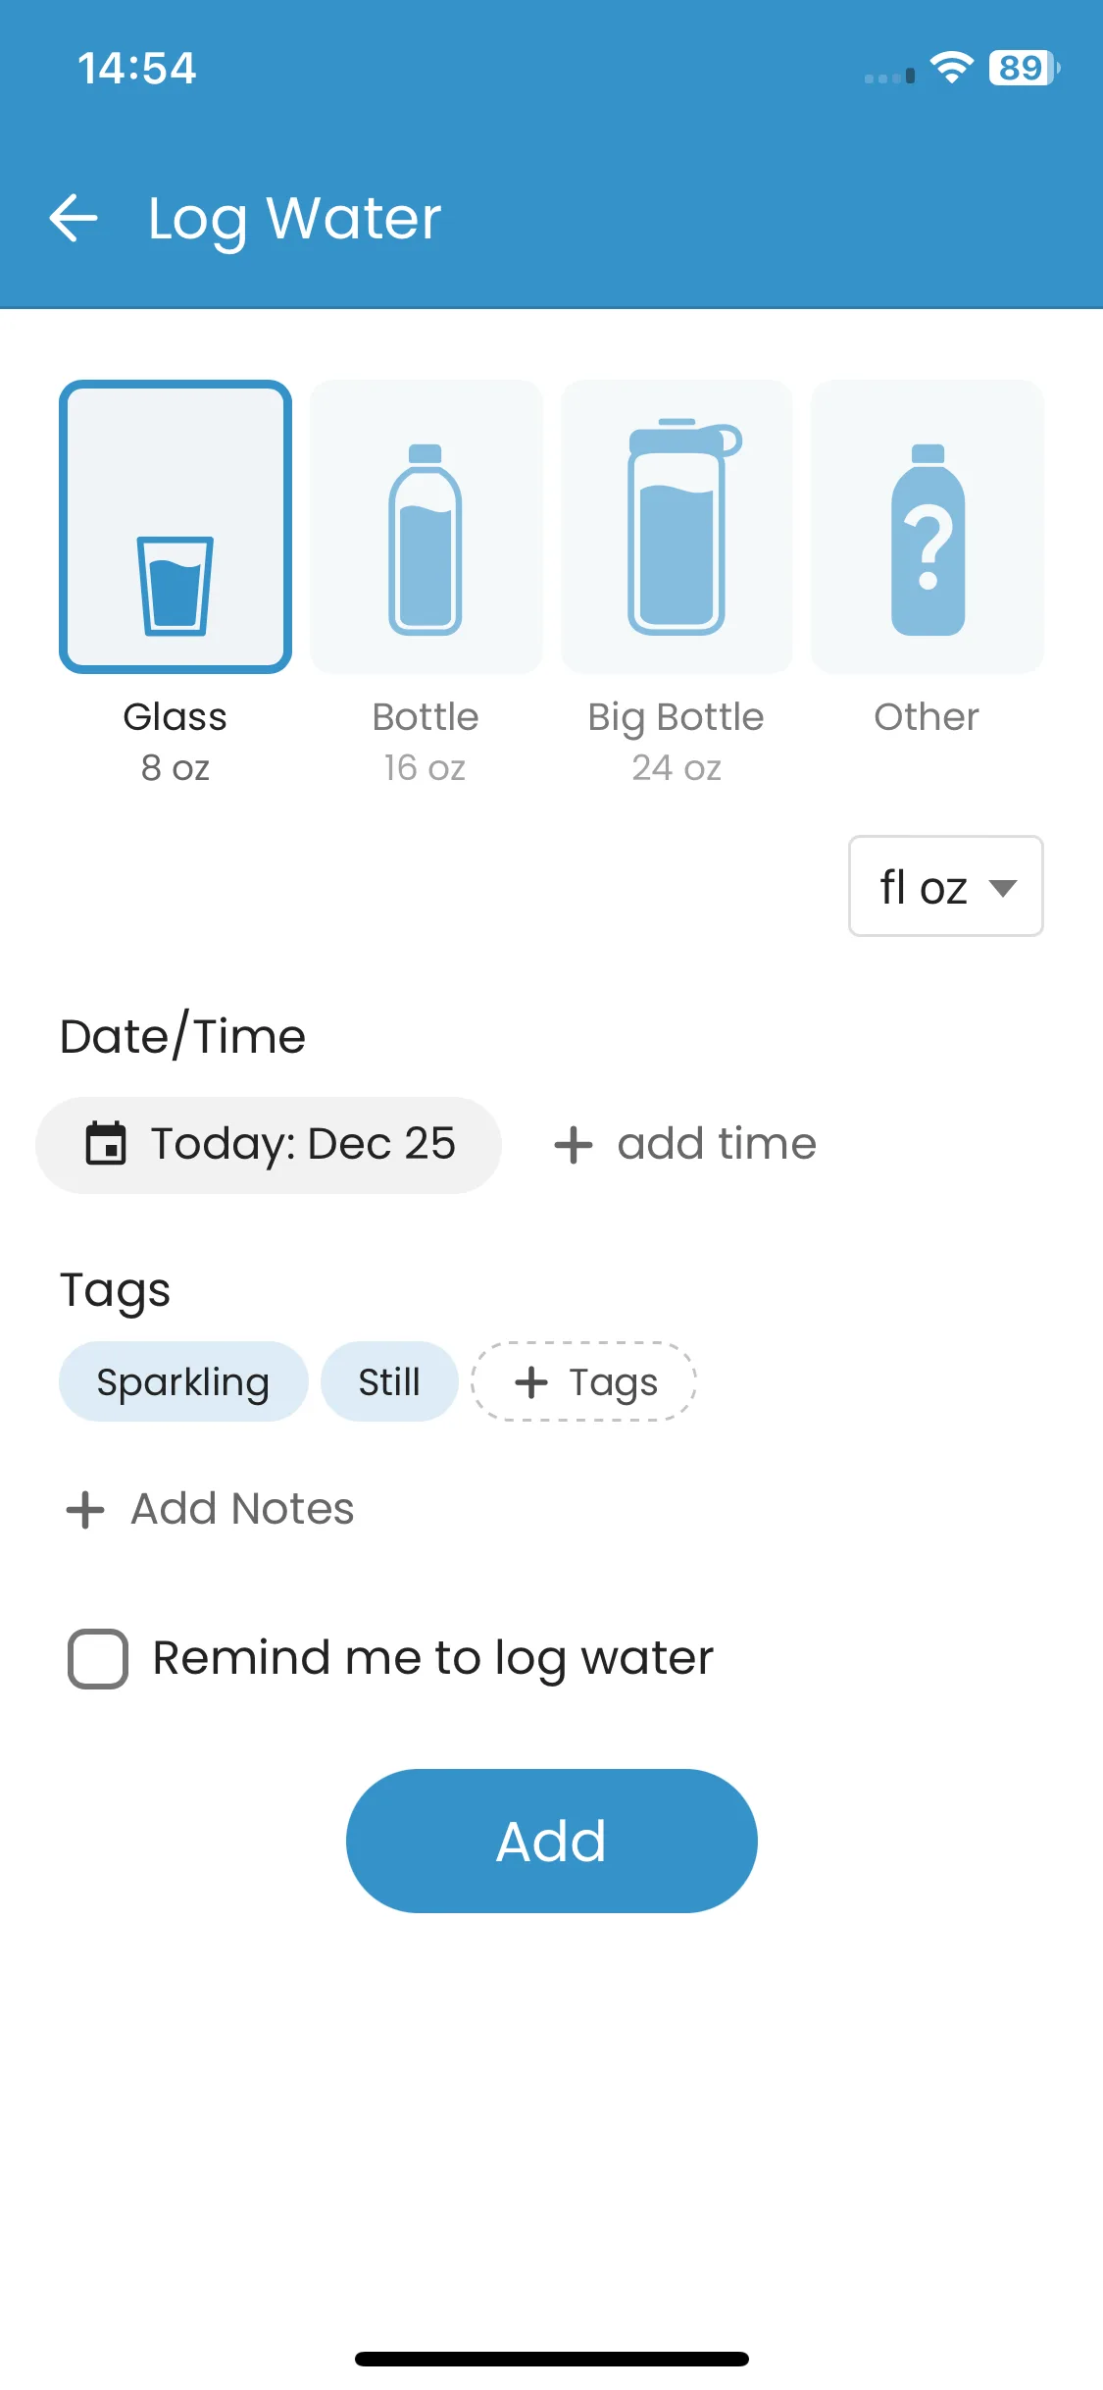Tap the Add Notes text
Viewport: 1103px width, 2390px height.
coord(242,1509)
